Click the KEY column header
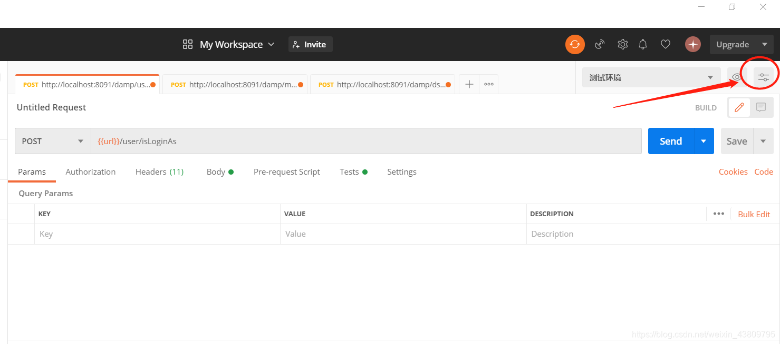The width and height of the screenshot is (780, 344). pyautogui.click(x=44, y=214)
